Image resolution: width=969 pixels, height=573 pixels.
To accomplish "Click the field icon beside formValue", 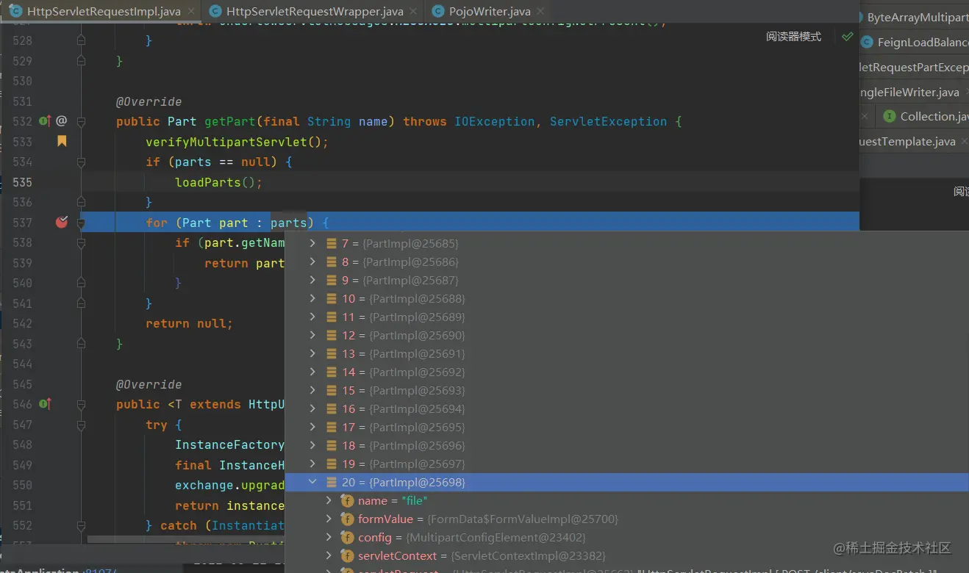I will (x=348, y=519).
